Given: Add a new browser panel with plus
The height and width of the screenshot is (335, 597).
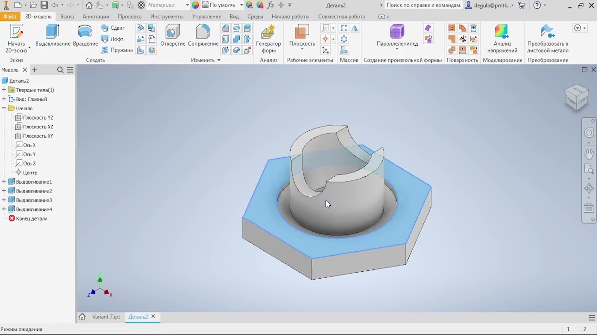Looking at the screenshot, I should pyautogui.click(x=35, y=70).
